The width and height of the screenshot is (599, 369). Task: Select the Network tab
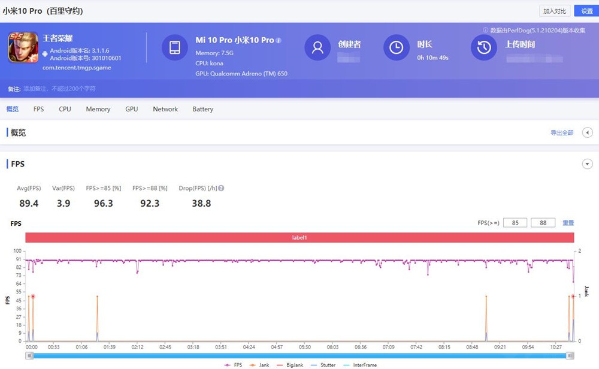165,109
